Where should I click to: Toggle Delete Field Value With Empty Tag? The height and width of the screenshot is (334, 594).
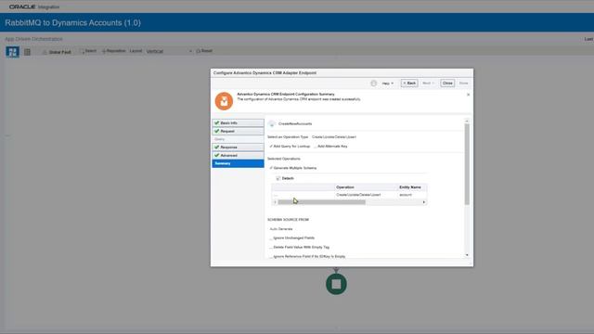(271, 248)
